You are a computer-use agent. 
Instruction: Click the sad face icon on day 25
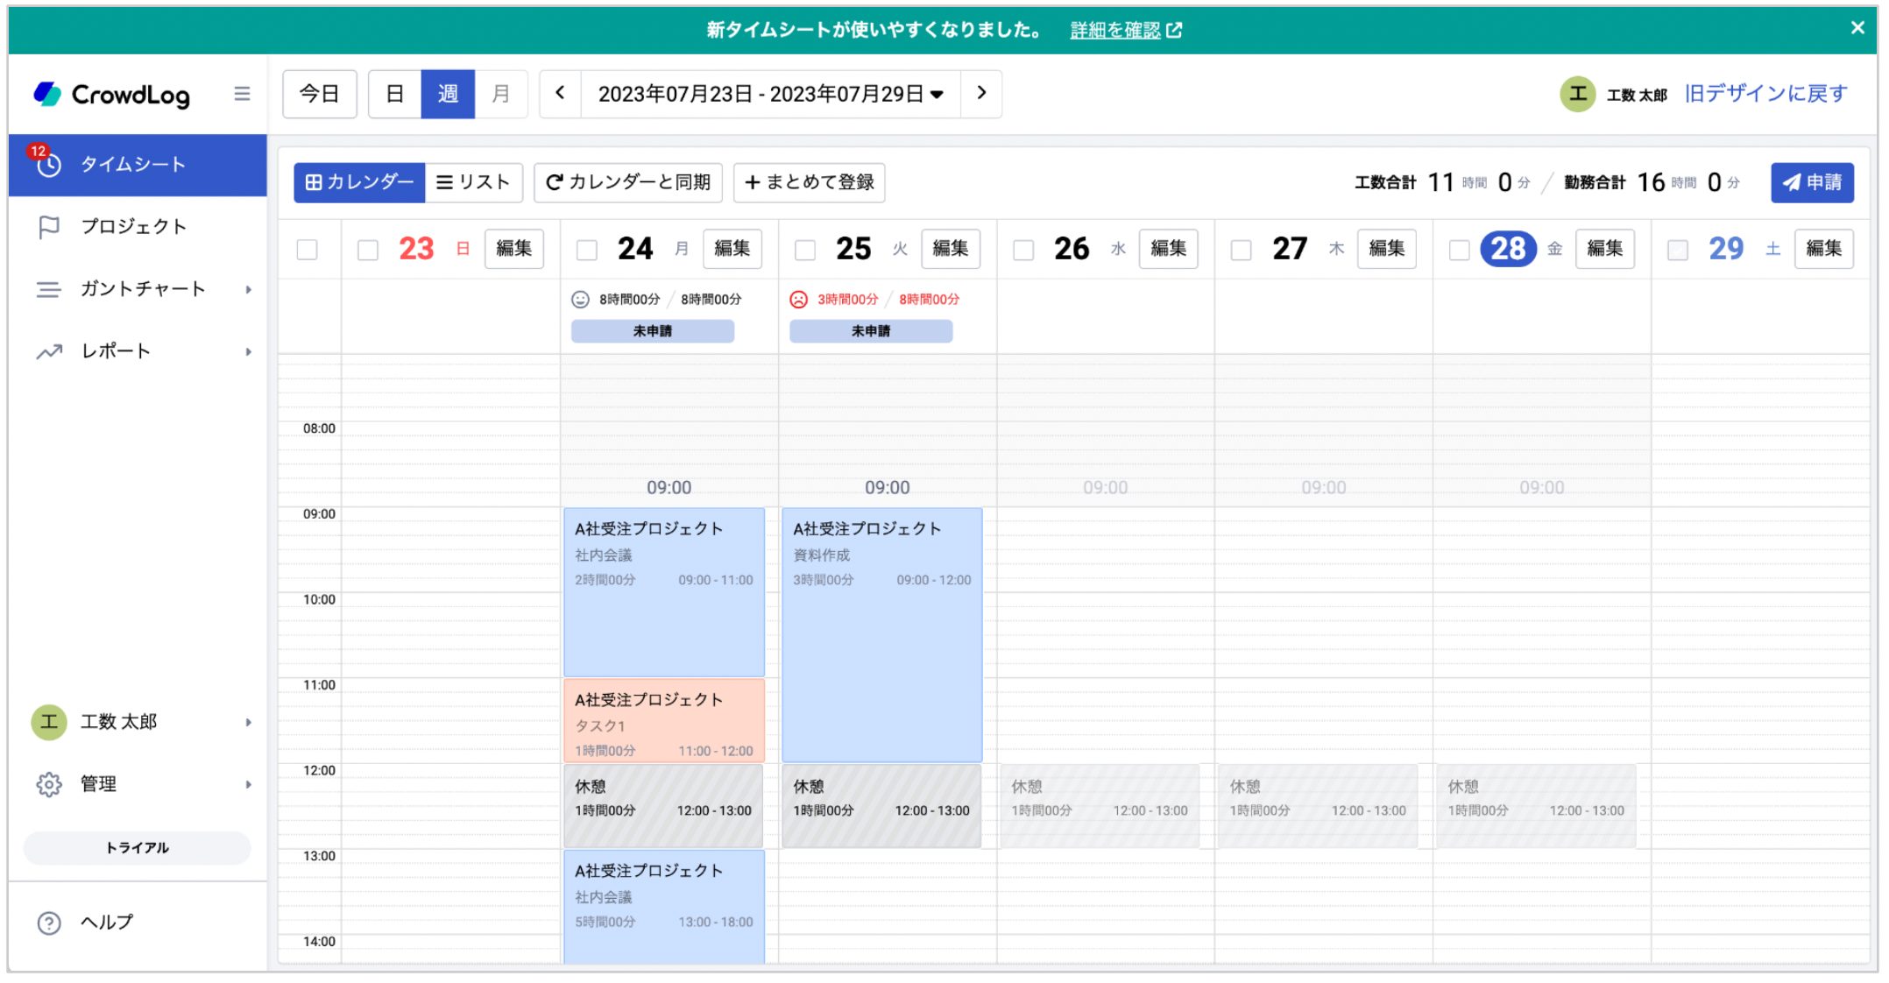(798, 300)
